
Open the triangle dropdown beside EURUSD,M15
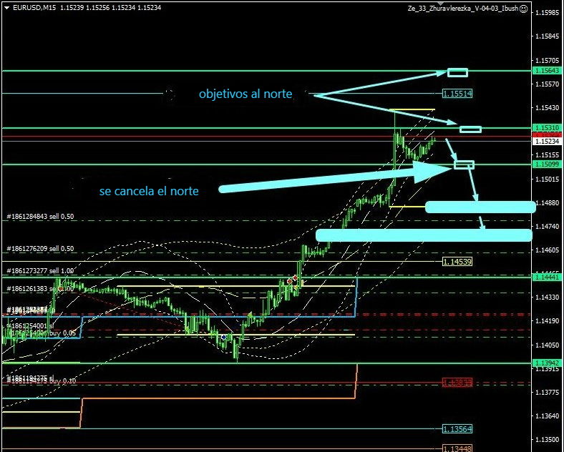[7, 8]
